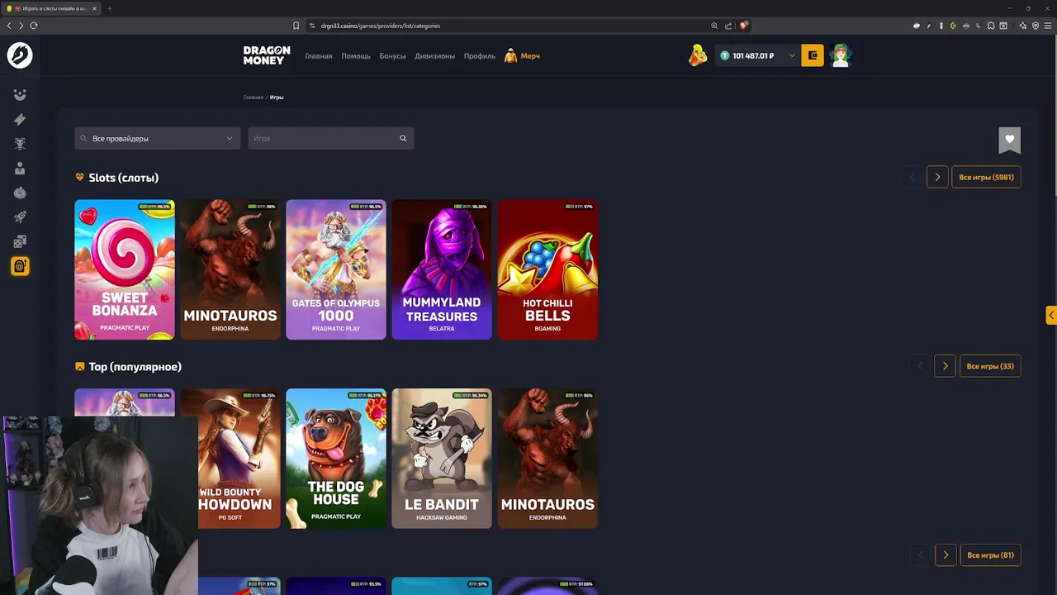
Task: Reload the browser page
Action: coord(34,26)
